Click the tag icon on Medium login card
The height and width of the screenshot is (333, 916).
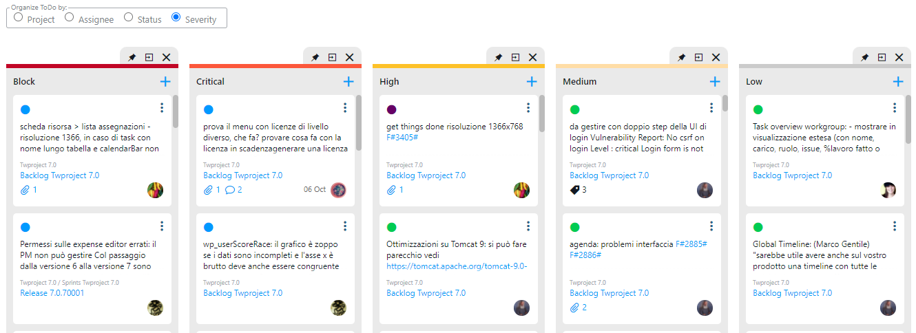(575, 190)
